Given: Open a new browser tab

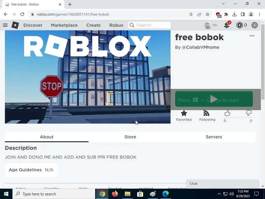Looking at the screenshot, I should [70, 4].
